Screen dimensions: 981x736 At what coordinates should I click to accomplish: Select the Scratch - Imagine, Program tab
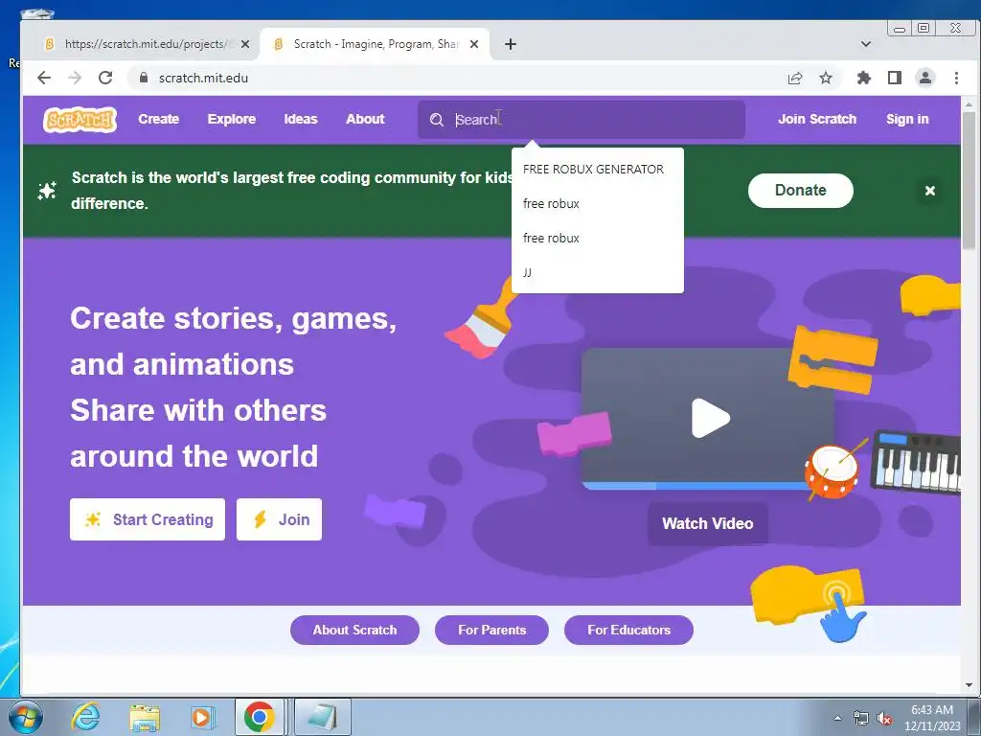tap(375, 44)
